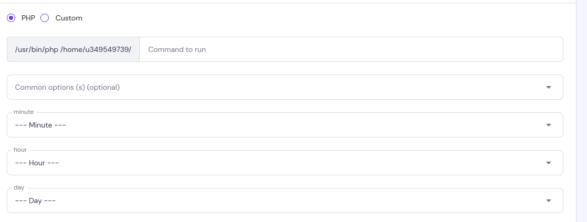Viewport: 587px width, 222px height.
Task: Focus the "Command to run" input field
Action: click(x=351, y=49)
